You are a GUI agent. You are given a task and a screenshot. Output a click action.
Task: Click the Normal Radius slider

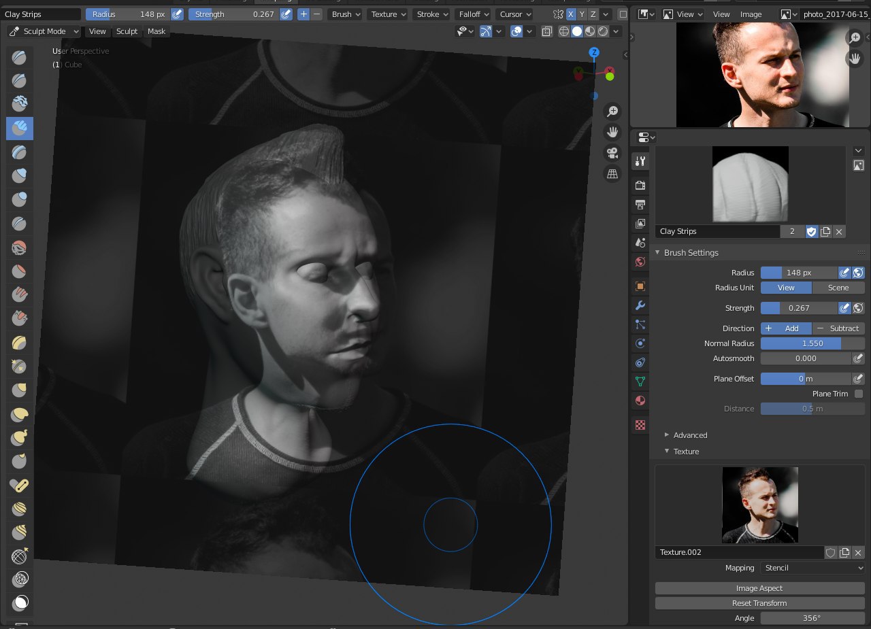pos(812,343)
